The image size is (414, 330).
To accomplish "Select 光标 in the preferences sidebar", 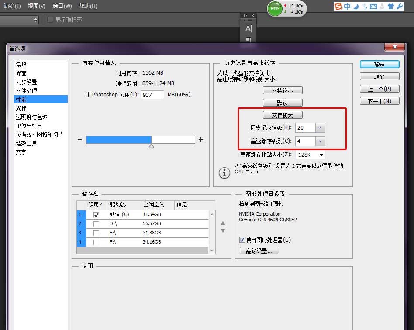I will [x=21, y=108].
